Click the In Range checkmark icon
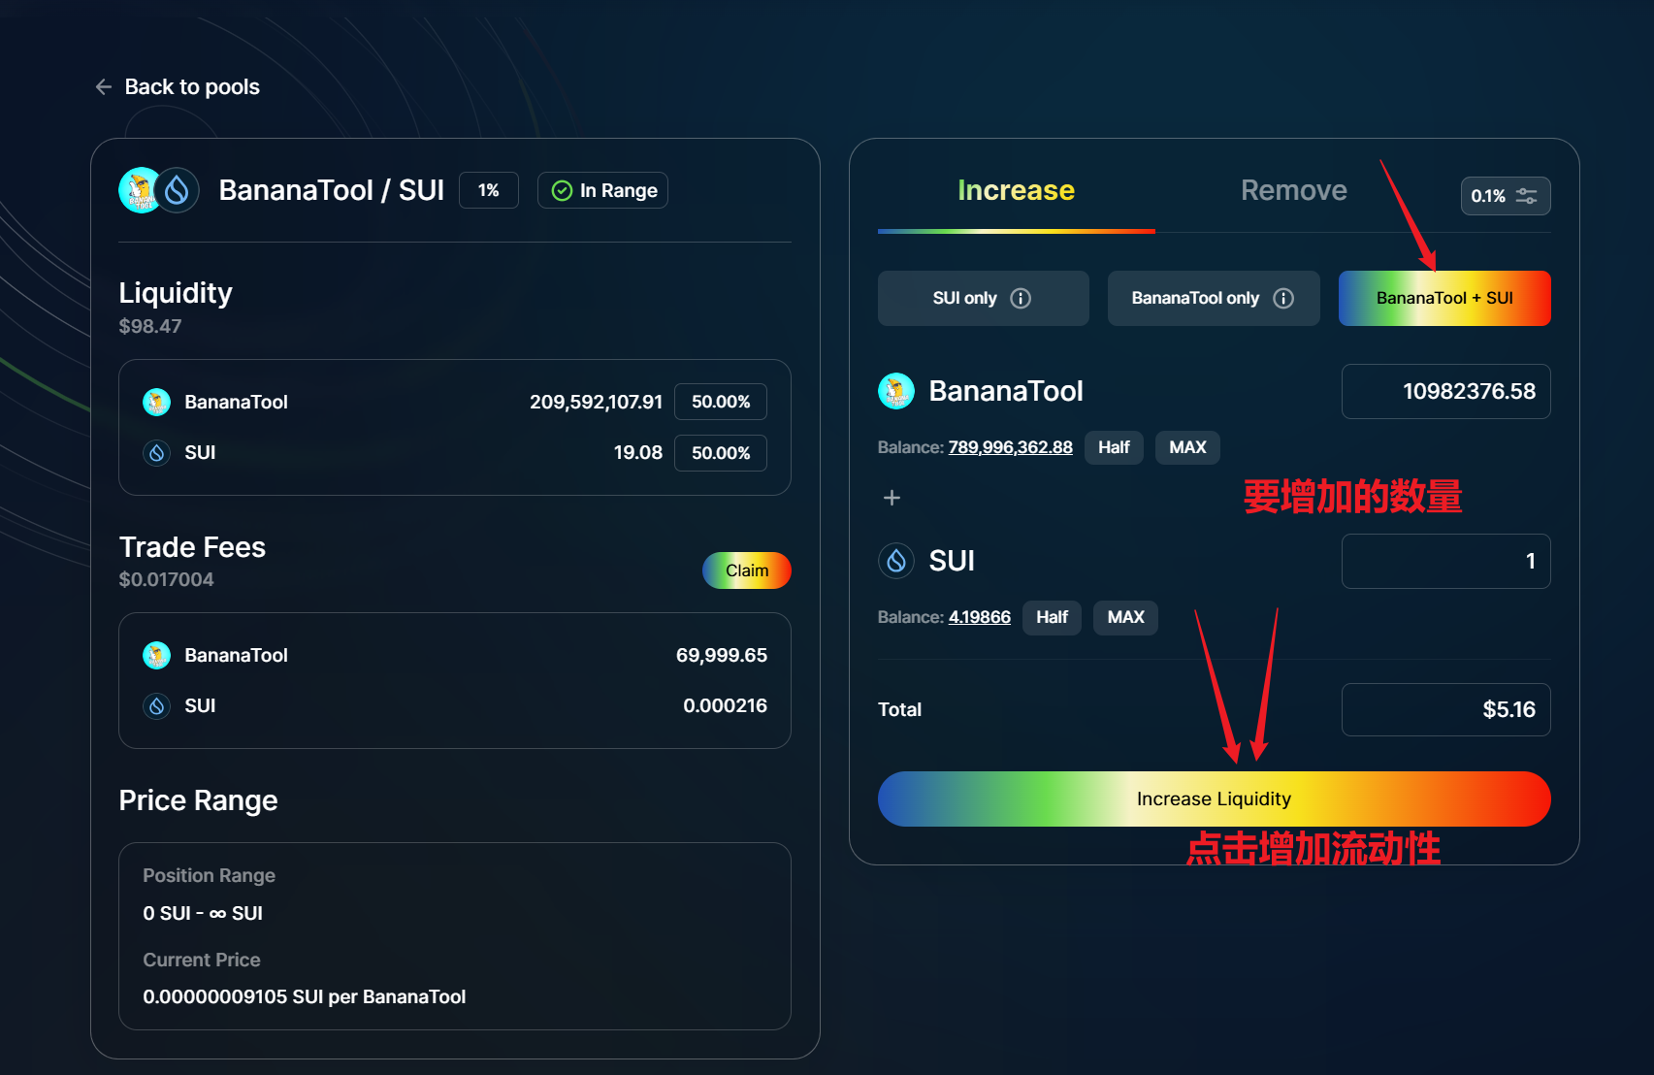This screenshot has width=1654, height=1075. [x=562, y=191]
